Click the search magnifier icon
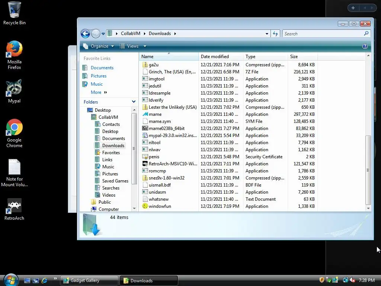381x286 pixels. coord(366,34)
